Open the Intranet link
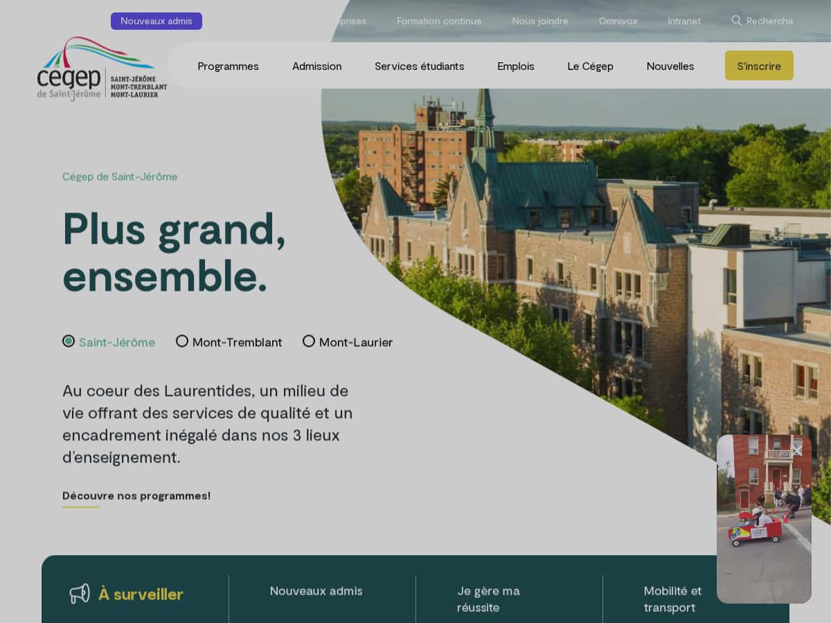The image size is (831, 623). (x=684, y=21)
